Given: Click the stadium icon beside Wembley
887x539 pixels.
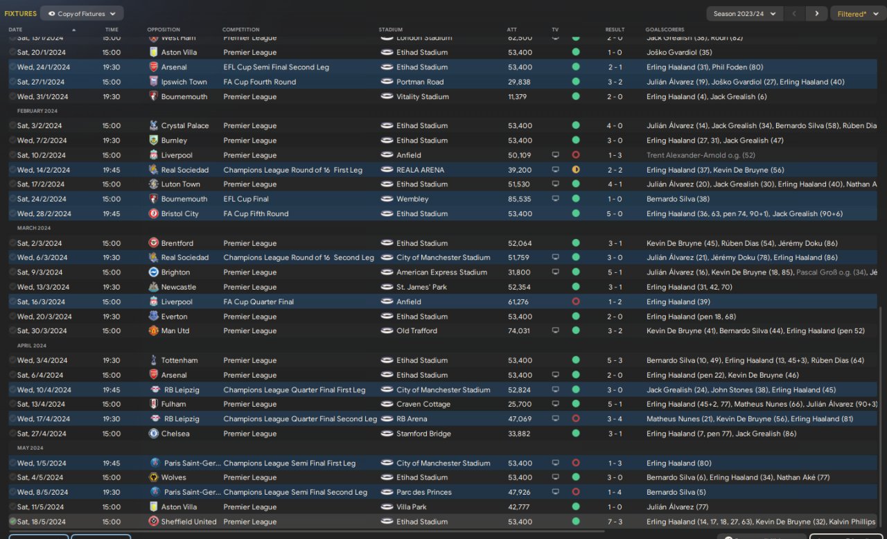Looking at the screenshot, I should click(x=387, y=199).
